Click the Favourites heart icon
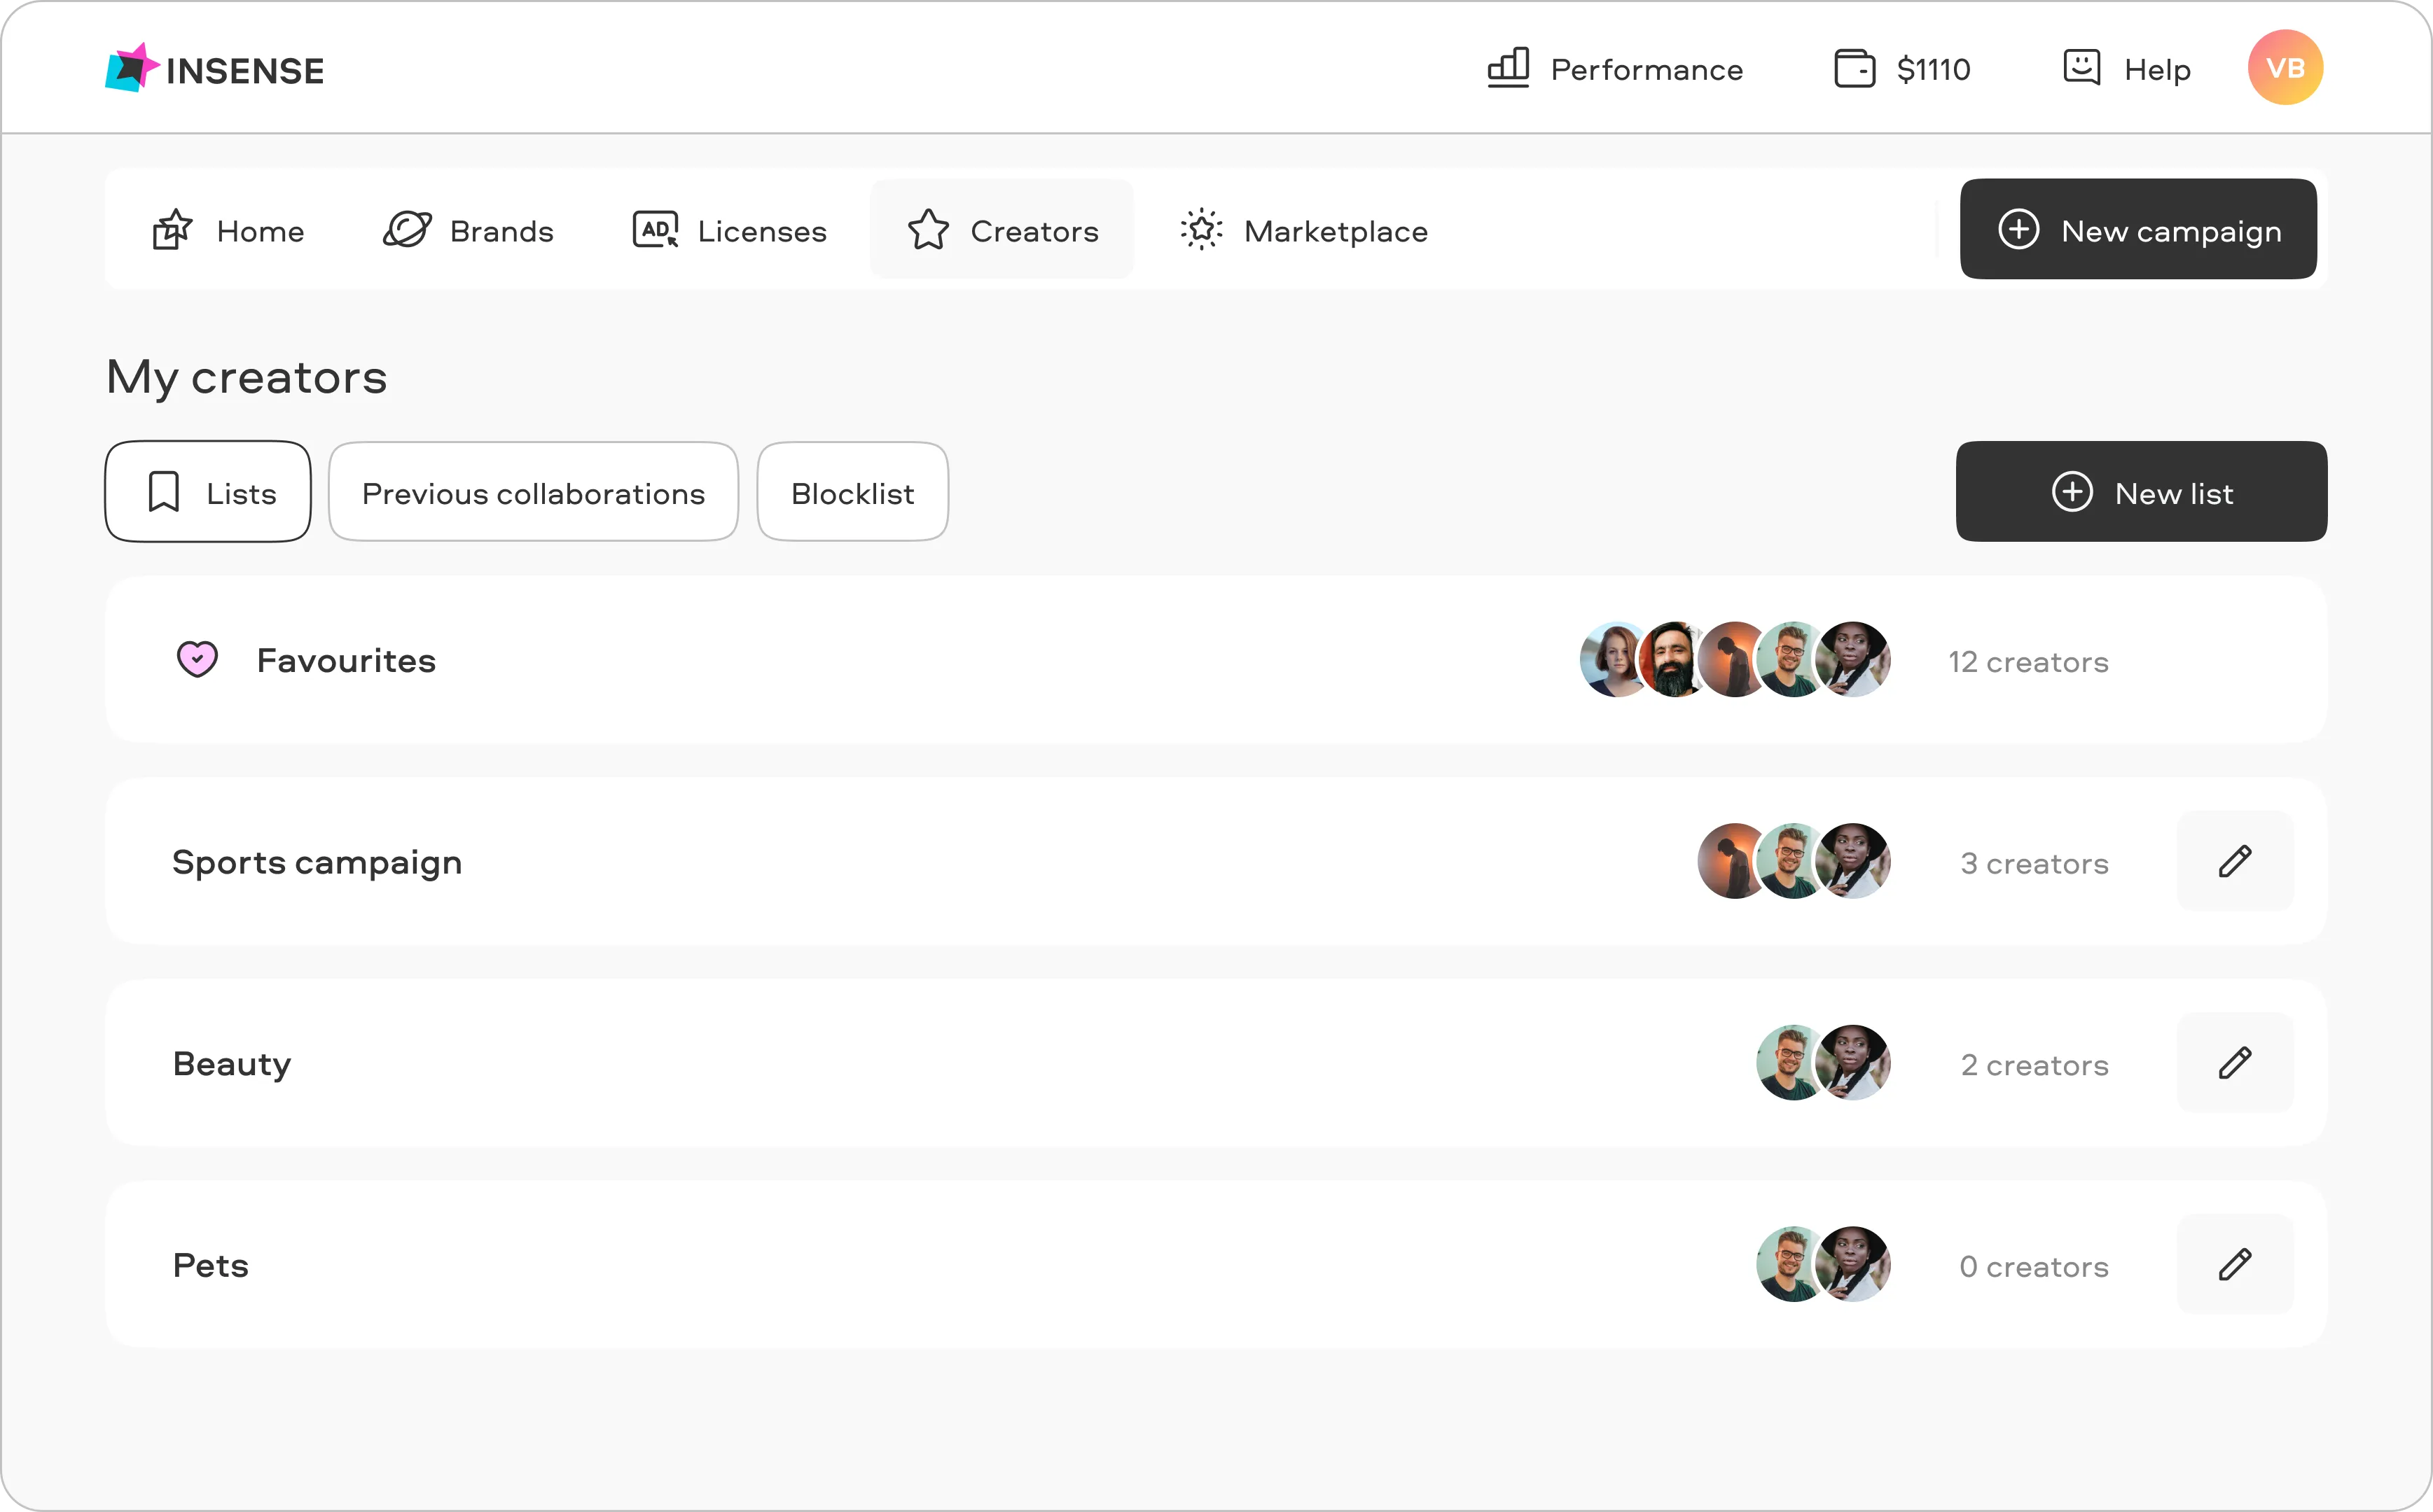Viewport: 2433px width, 1512px height. pyautogui.click(x=197, y=659)
